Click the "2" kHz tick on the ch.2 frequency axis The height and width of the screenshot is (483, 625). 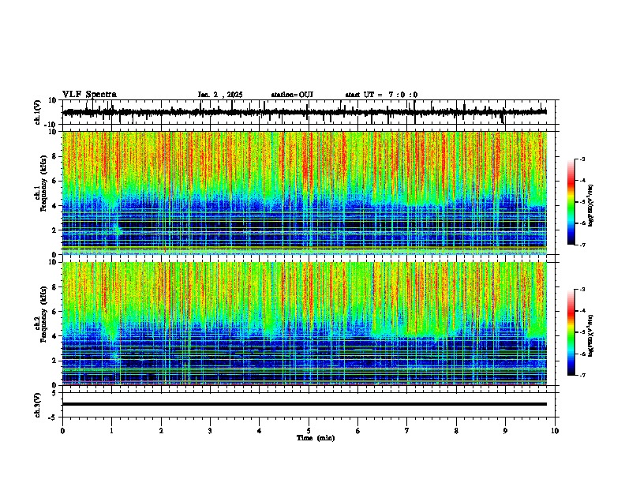pos(54,361)
